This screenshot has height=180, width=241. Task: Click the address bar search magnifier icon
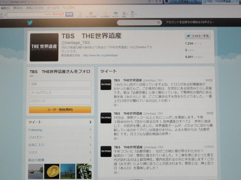149,1
